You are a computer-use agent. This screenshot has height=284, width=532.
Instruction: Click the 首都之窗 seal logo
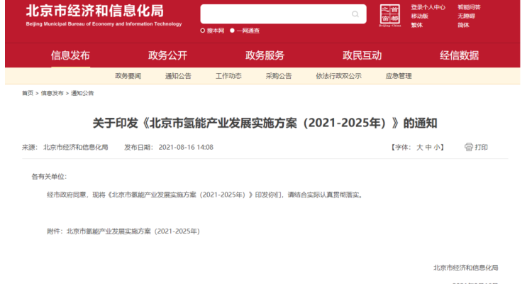coord(389,15)
